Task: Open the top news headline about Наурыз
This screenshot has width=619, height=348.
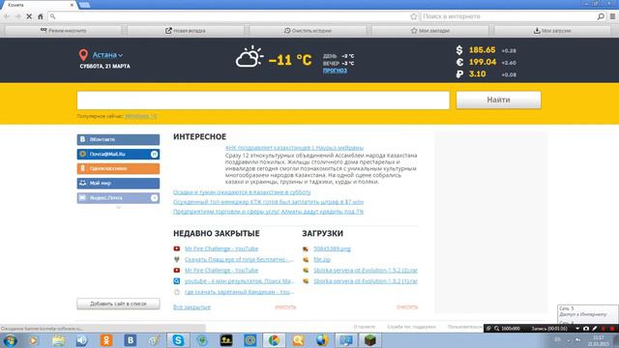Action: tap(294, 148)
